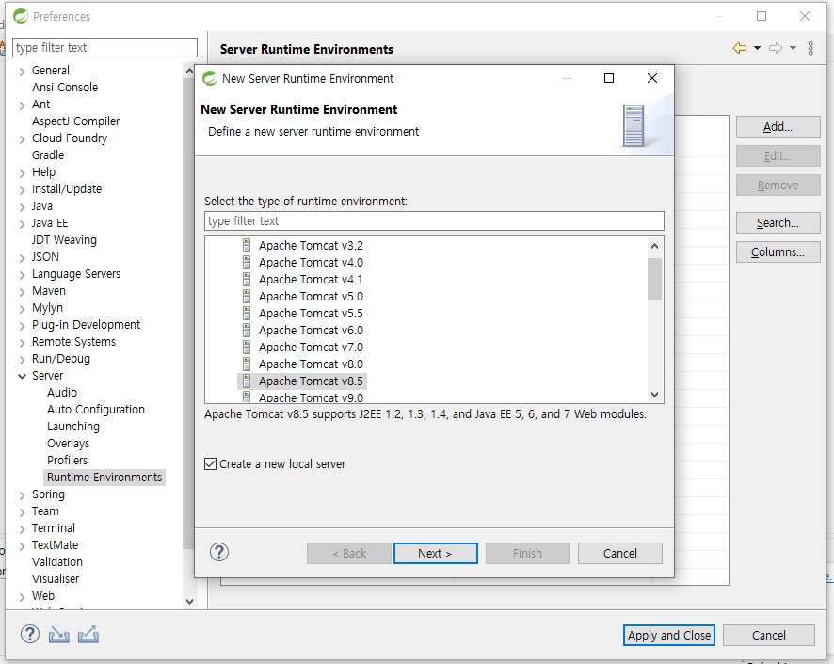
Task: Expand the Ant preferences node
Action: point(22,105)
